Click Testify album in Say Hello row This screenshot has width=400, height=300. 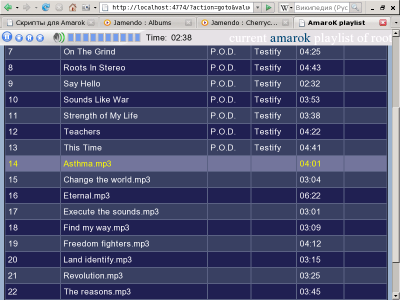pos(268,84)
